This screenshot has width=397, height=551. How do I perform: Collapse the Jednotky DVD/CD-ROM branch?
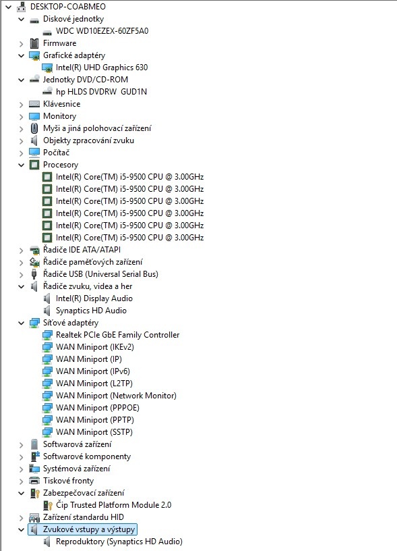point(21,80)
